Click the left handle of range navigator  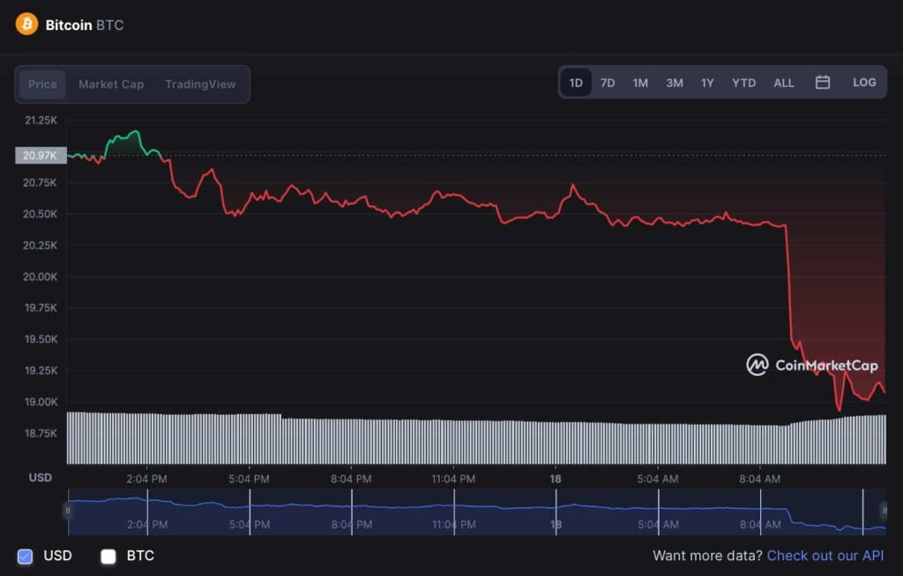coord(67,511)
